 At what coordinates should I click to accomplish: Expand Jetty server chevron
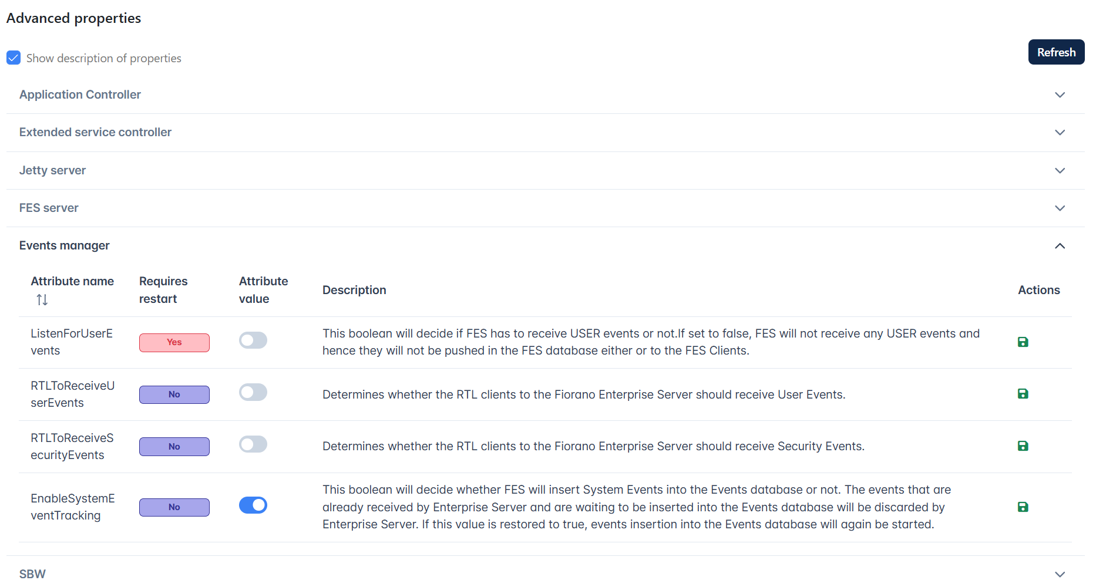[x=1060, y=171]
